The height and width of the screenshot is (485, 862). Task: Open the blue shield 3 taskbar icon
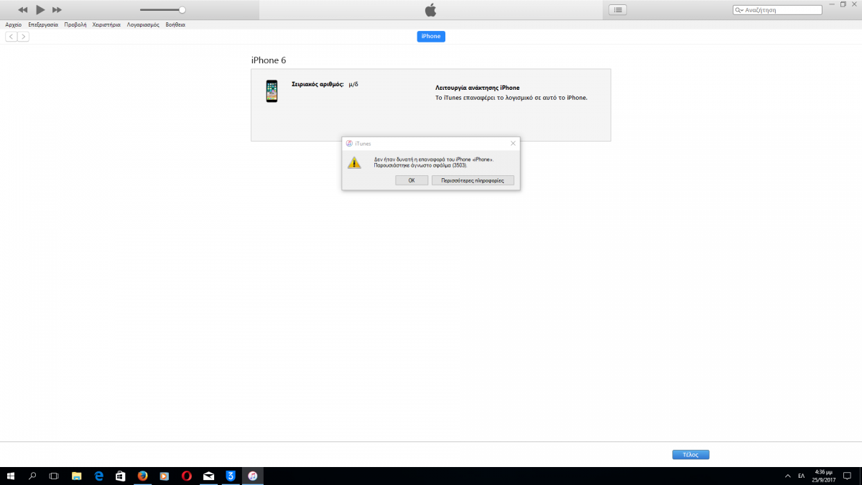(x=231, y=476)
